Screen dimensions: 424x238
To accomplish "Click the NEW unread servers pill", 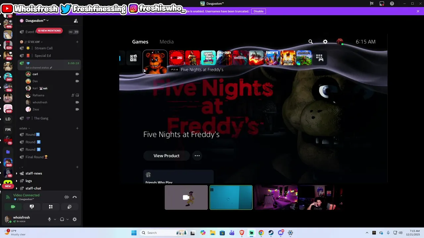I will (x=8, y=186).
